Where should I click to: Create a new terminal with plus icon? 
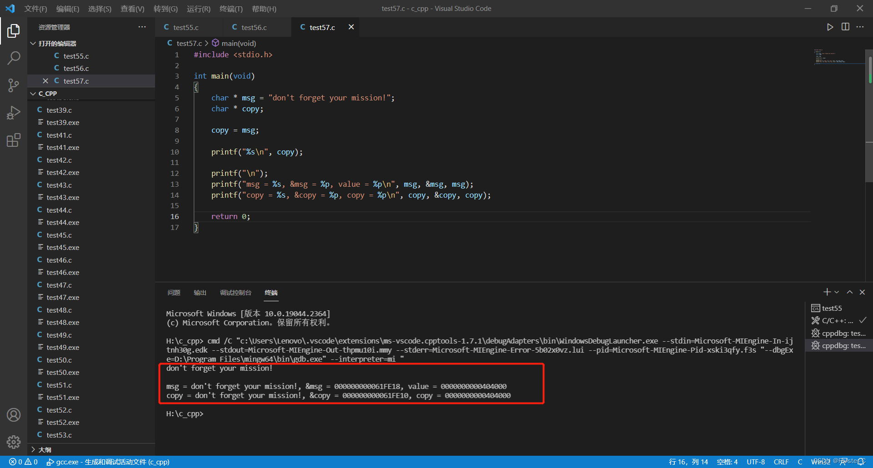point(827,292)
